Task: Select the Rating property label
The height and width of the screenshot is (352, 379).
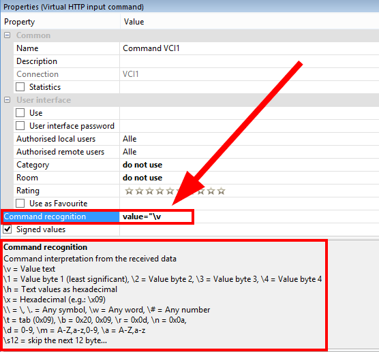Action: tap(28, 191)
